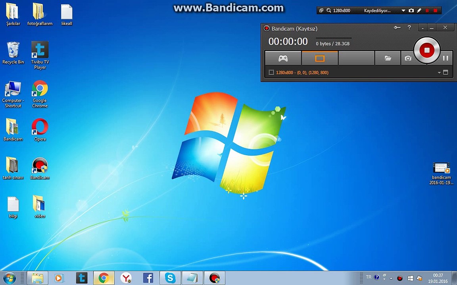Click the 1280x800 label in recording bar
The height and width of the screenshot is (285, 457).
click(x=342, y=10)
